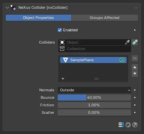Click the NeXus Collider particle icon

pyautogui.click(x=13, y=8)
